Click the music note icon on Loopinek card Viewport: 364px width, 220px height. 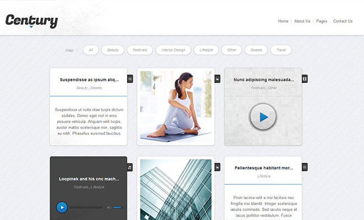[x=130, y=167]
